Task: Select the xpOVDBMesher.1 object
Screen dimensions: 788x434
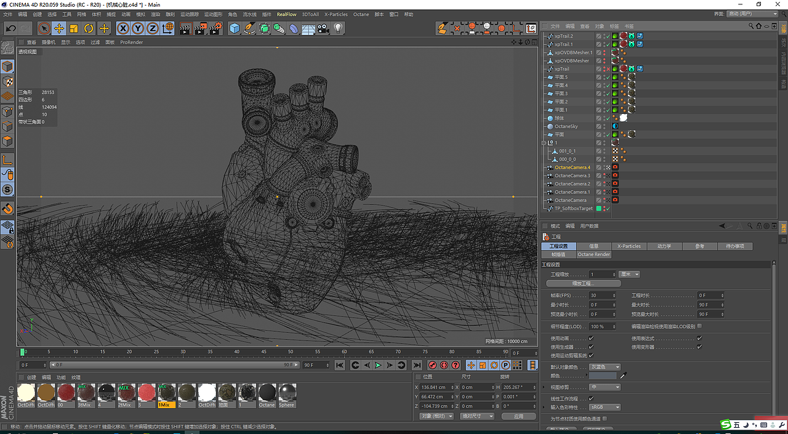Action: pos(573,52)
